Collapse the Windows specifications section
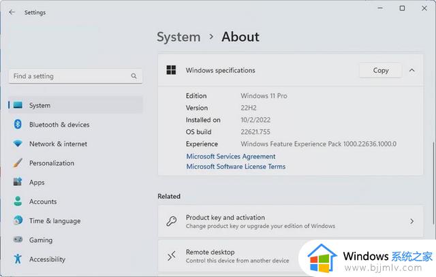This screenshot has height=277, width=436. [x=411, y=70]
